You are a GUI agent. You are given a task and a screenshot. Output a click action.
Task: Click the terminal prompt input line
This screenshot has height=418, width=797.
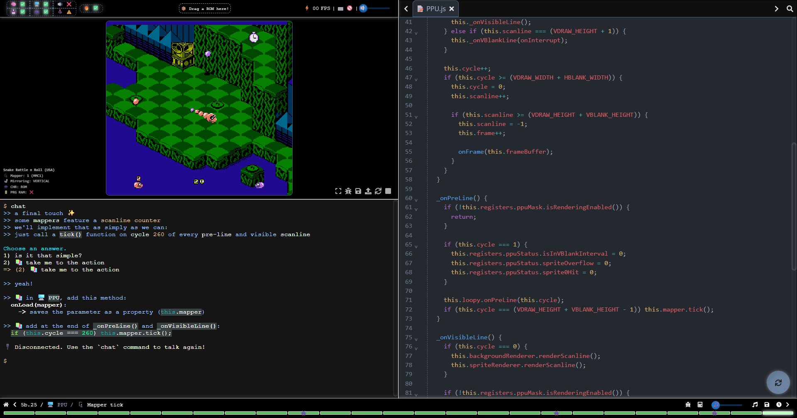coord(198,361)
